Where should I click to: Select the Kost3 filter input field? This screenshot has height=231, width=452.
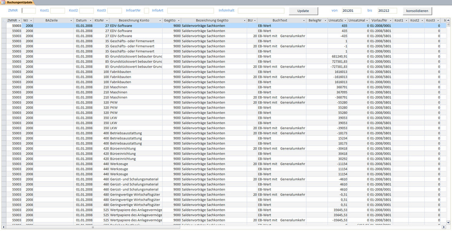click(x=115, y=11)
